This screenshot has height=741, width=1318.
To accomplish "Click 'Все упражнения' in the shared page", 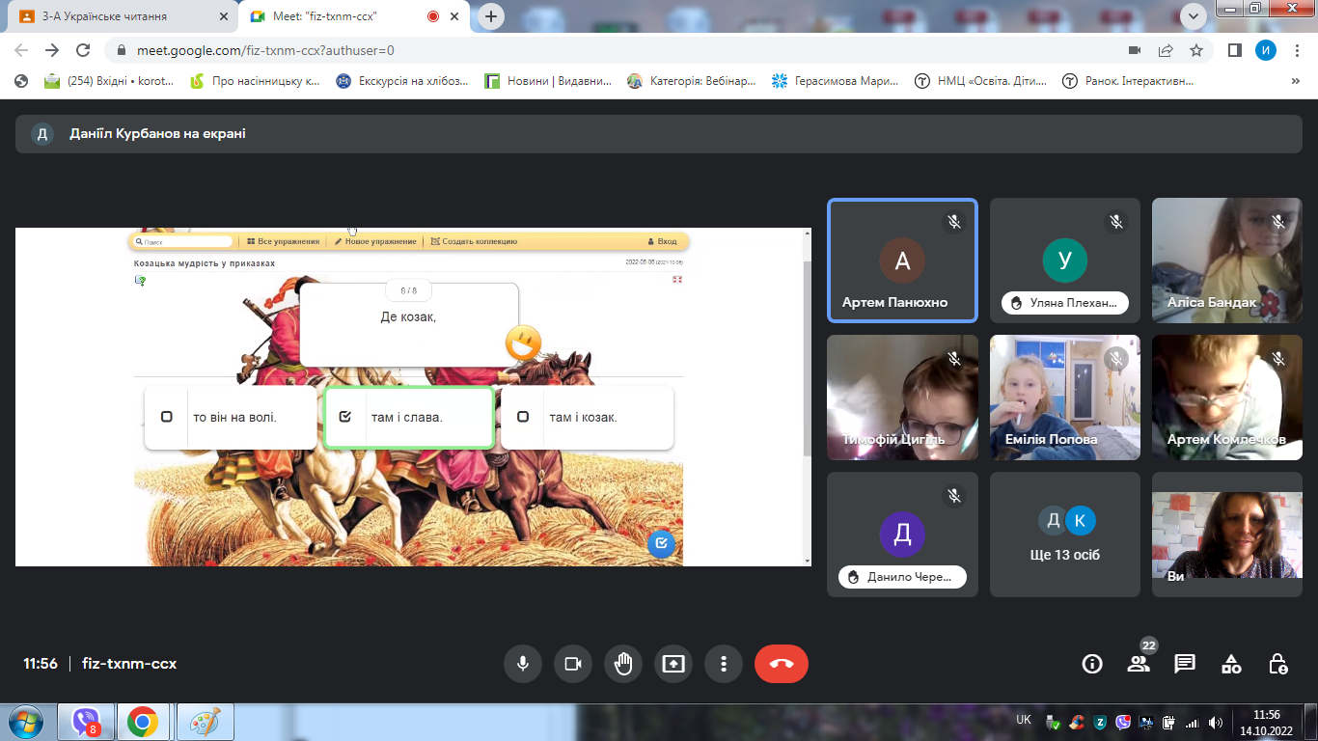I will (283, 241).
